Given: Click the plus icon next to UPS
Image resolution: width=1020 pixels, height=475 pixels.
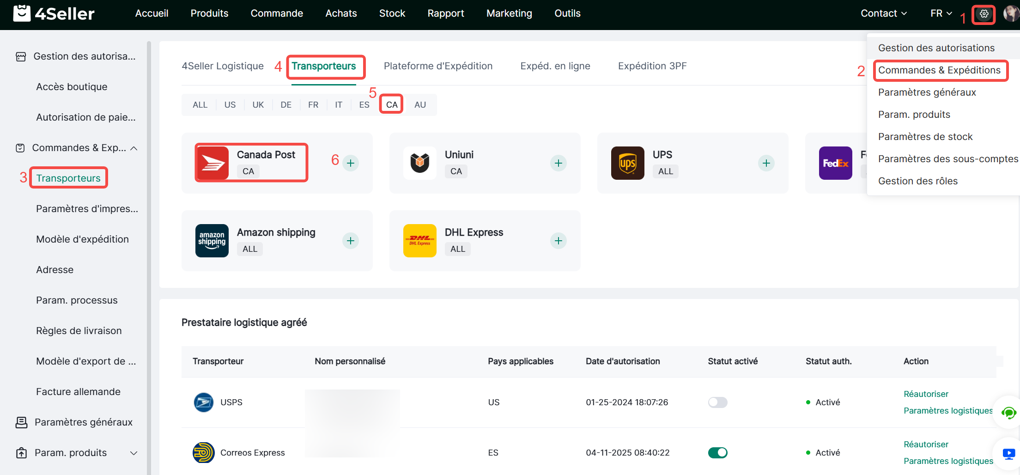Looking at the screenshot, I should coord(766,163).
